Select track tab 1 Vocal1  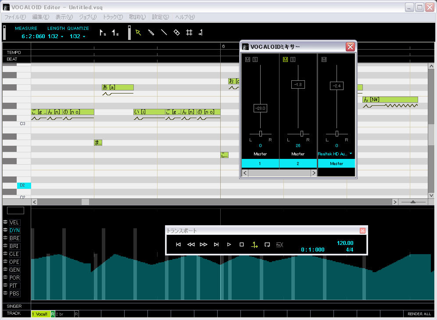[41, 314]
